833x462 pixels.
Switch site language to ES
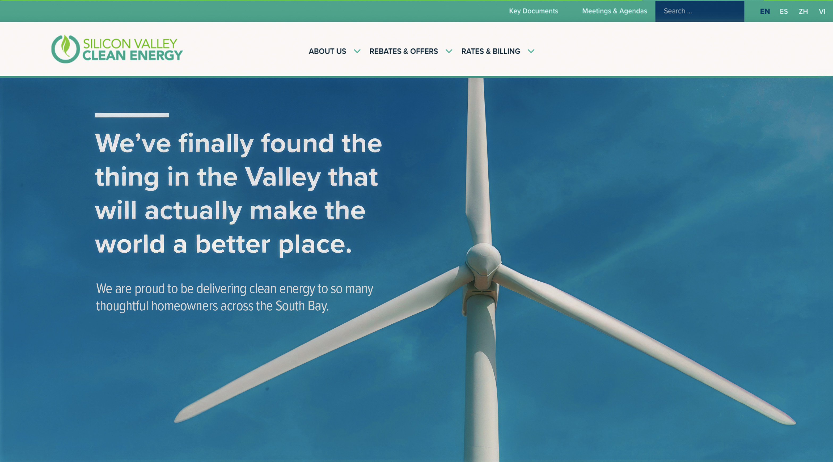[x=783, y=12]
